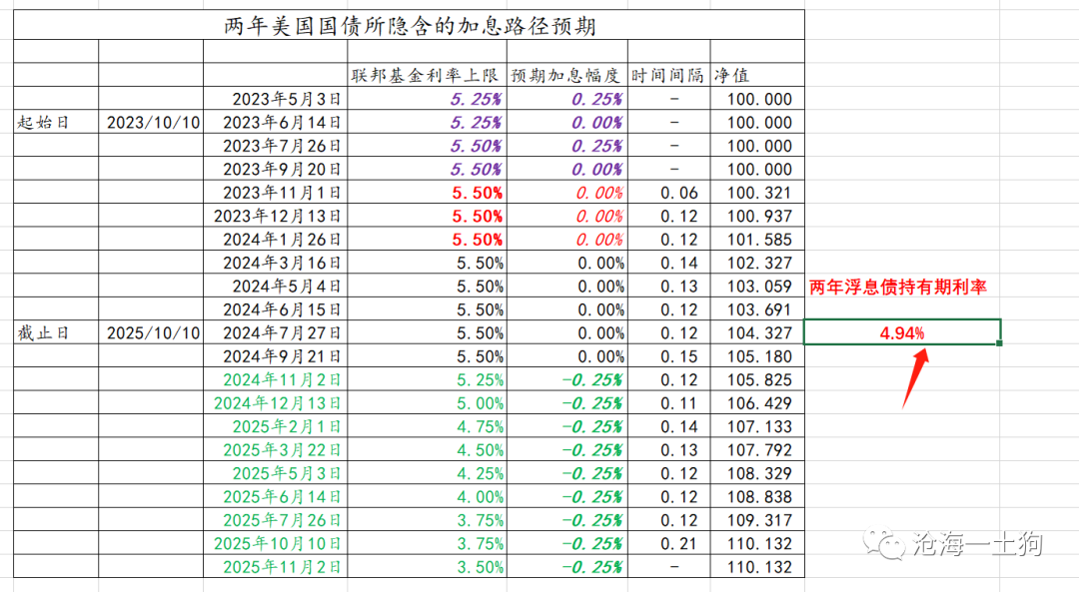Viewport: 1079px width, 592px height.
Task: Click the green 3.50% rate cell
Action: click(x=427, y=567)
